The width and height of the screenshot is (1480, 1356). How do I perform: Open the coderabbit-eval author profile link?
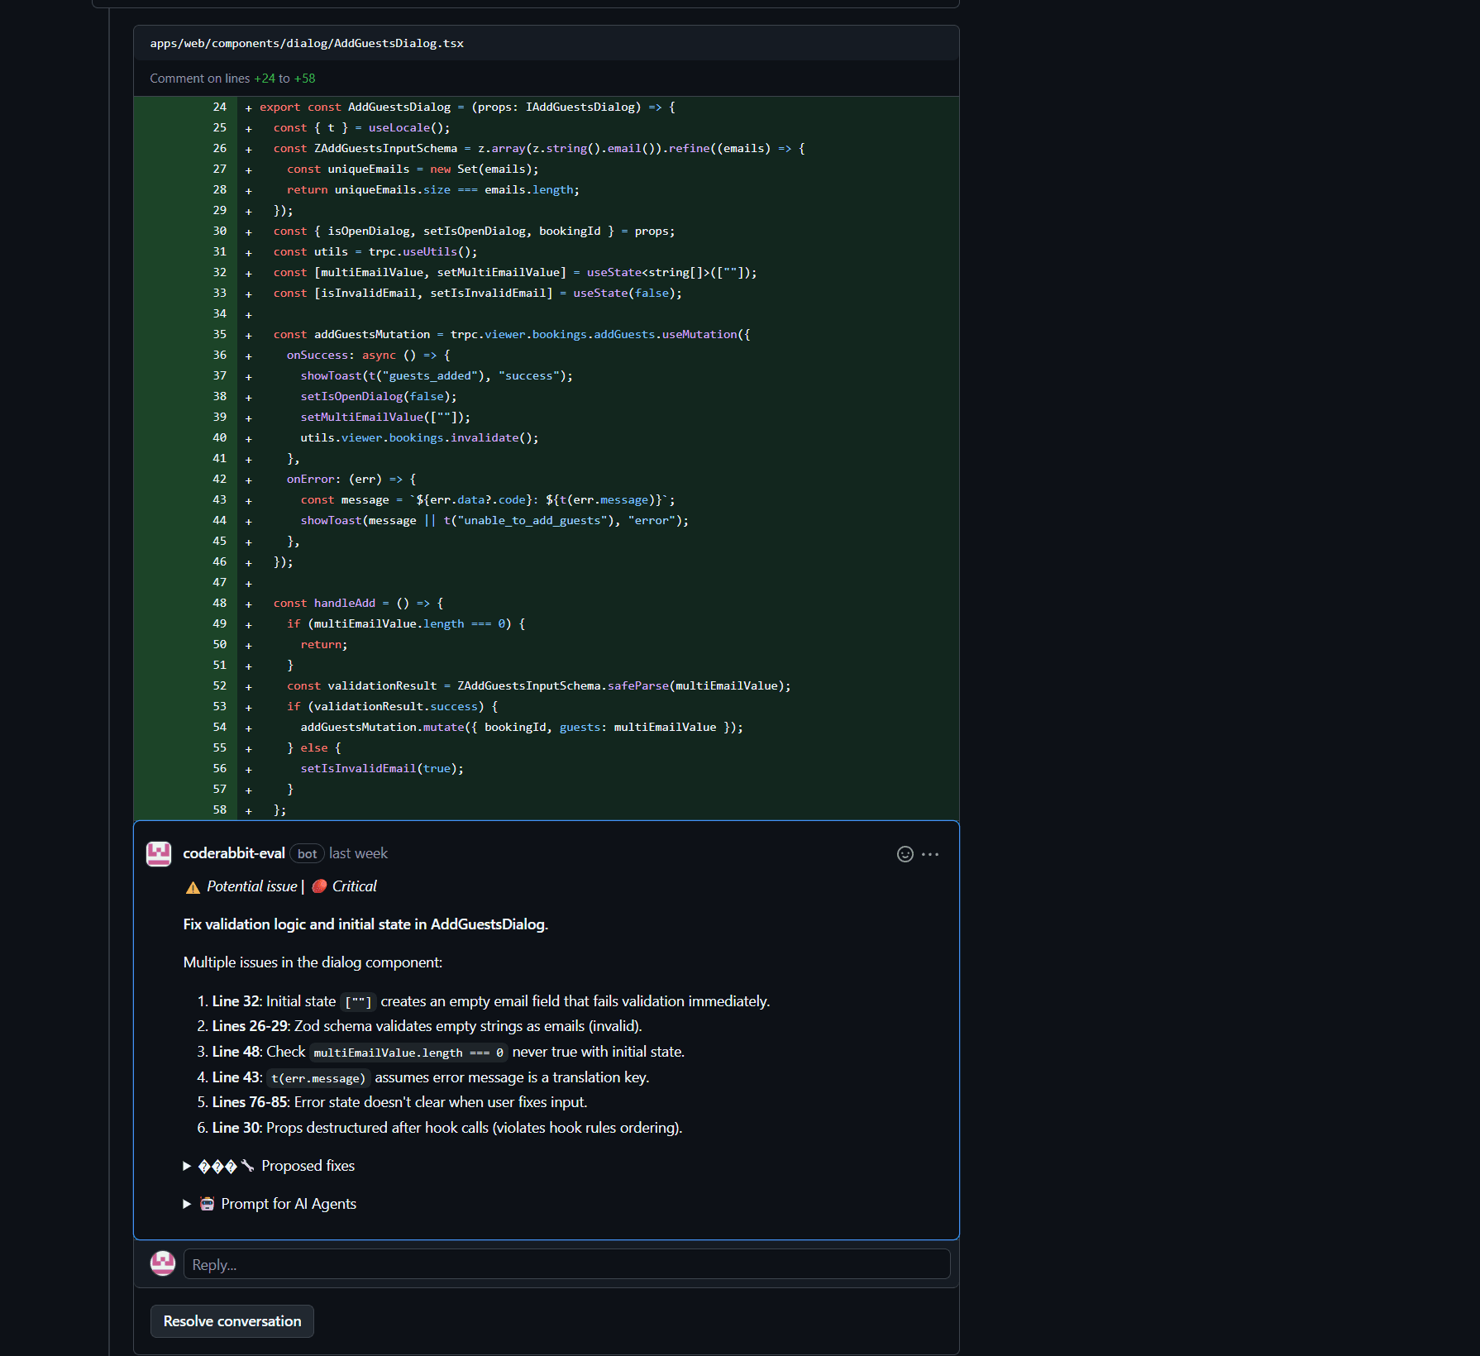pyautogui.click(x=234, y=853)
